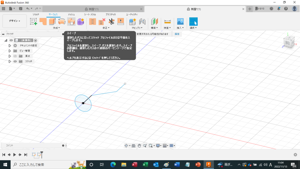300x169 pixels.
Task: Click the ViewCube front face
Action: [x=288, y=43]
